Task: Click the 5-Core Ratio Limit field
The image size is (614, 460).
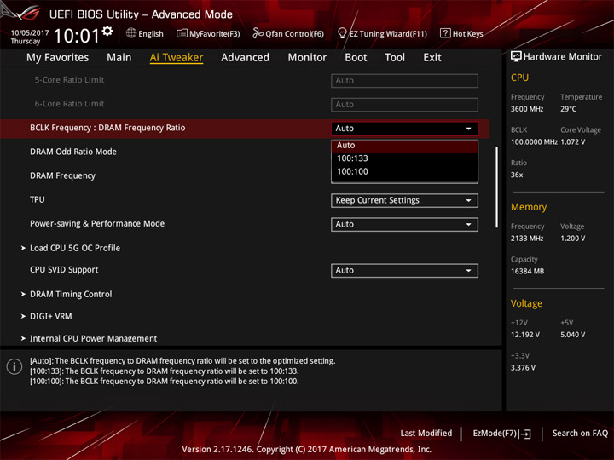Action: click(x=404, y=81)
